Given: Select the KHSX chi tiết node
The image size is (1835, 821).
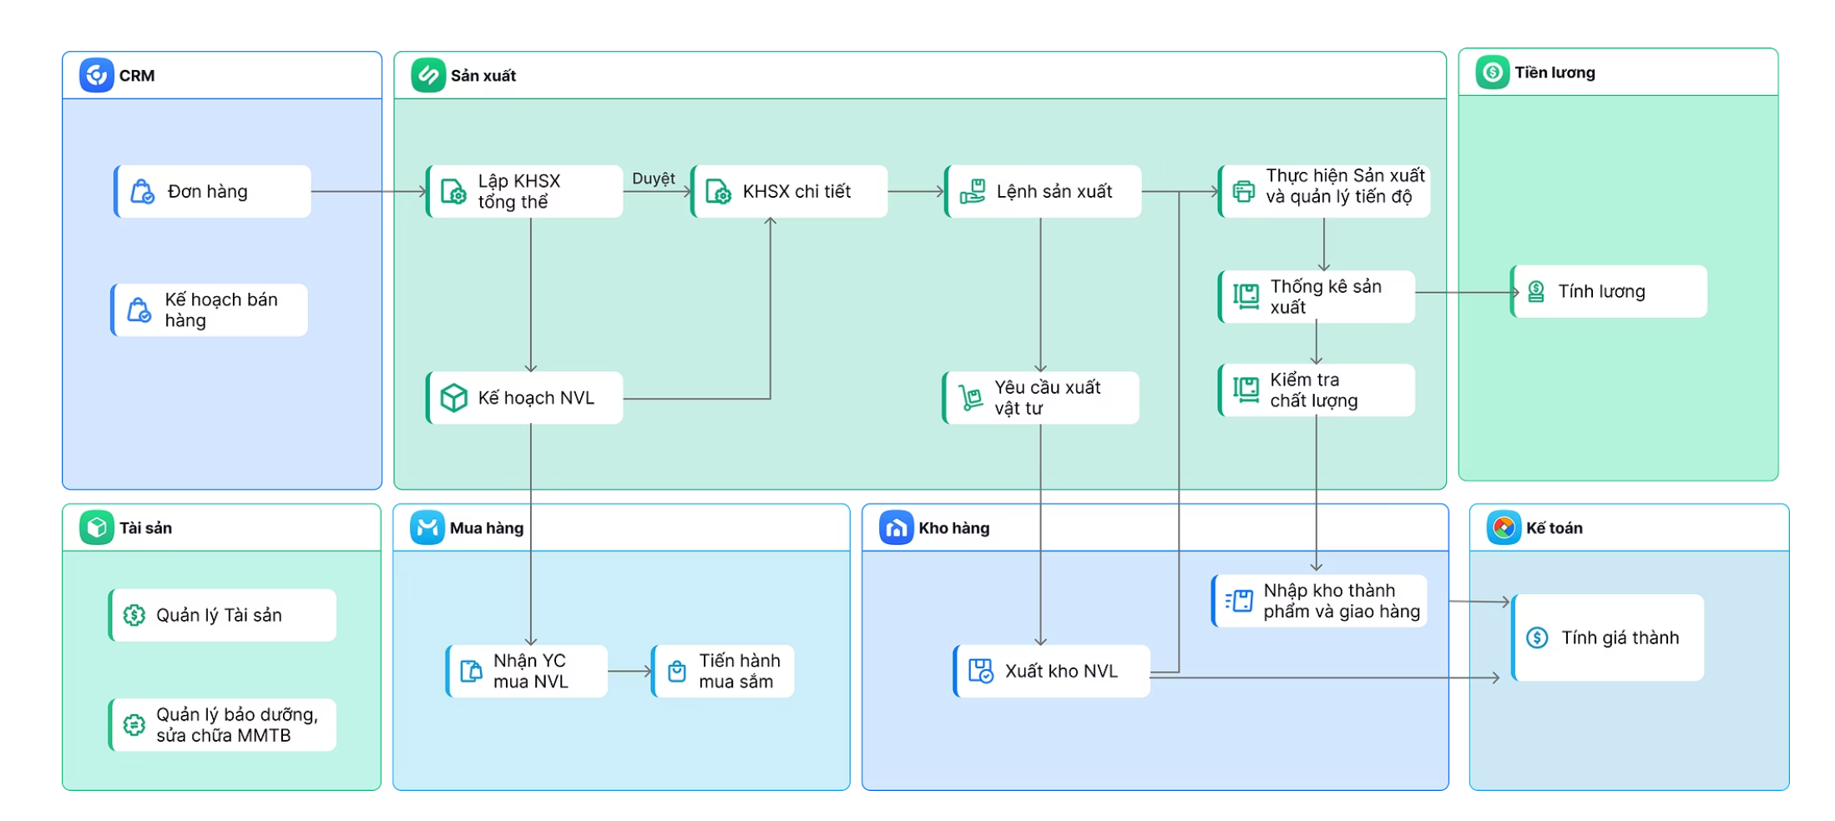Looking at the screenshot, I should pyautogui.click(x=790, y=192).
